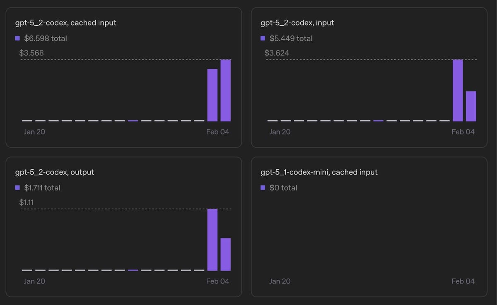Viewport: 497px width, 305px height.
Task: Select last shorter bar in gpt-5_2-codex output chart
Action: (x=225, y=254)
